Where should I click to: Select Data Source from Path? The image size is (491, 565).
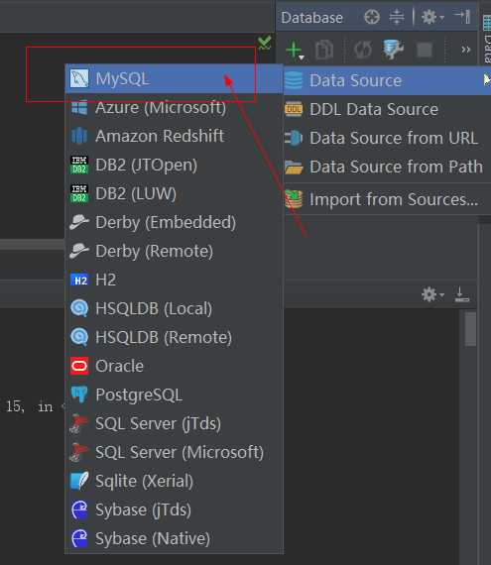(x=387, y=167)
